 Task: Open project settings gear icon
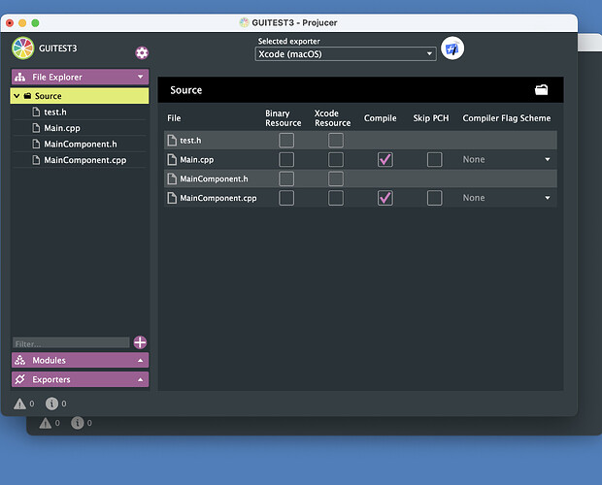tap(142, 53)
